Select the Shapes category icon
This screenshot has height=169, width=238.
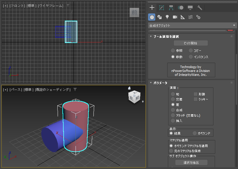159,17
